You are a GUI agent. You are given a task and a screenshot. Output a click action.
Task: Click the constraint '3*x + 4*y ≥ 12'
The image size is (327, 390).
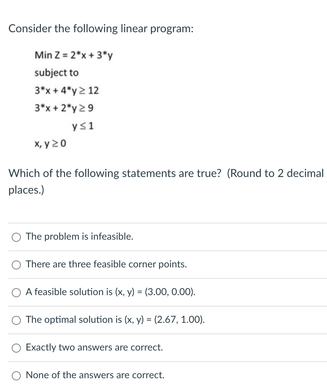(x=66, y=91)
